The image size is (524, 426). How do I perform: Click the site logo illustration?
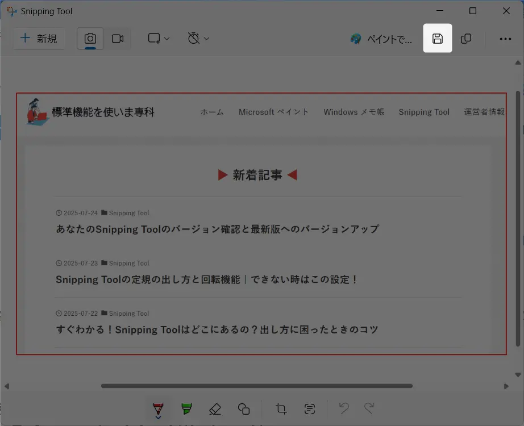pyautogui.click(x=38, y=111)
